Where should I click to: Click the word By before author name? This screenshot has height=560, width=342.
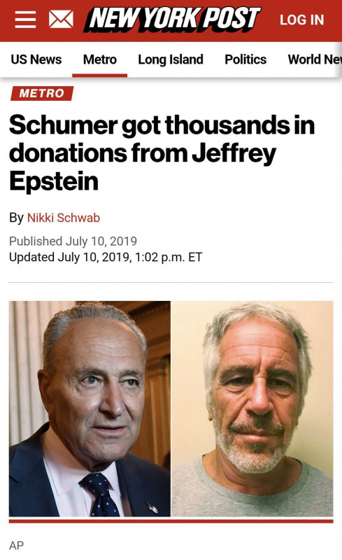click(16, 218)
